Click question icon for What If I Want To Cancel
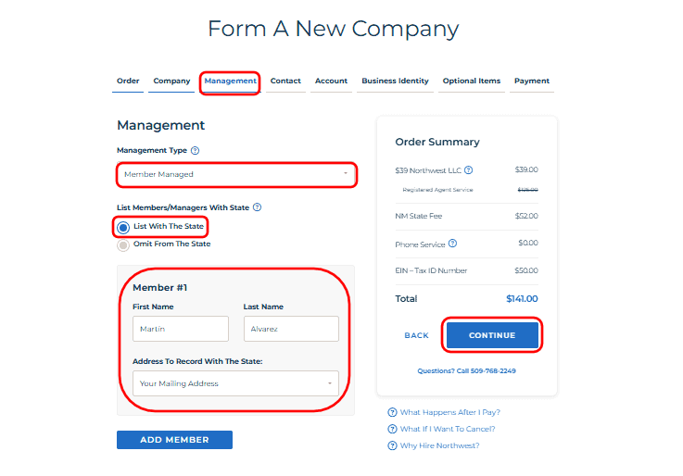The height and width of the screenshot is (476, 683). click(x=393, y=429)
